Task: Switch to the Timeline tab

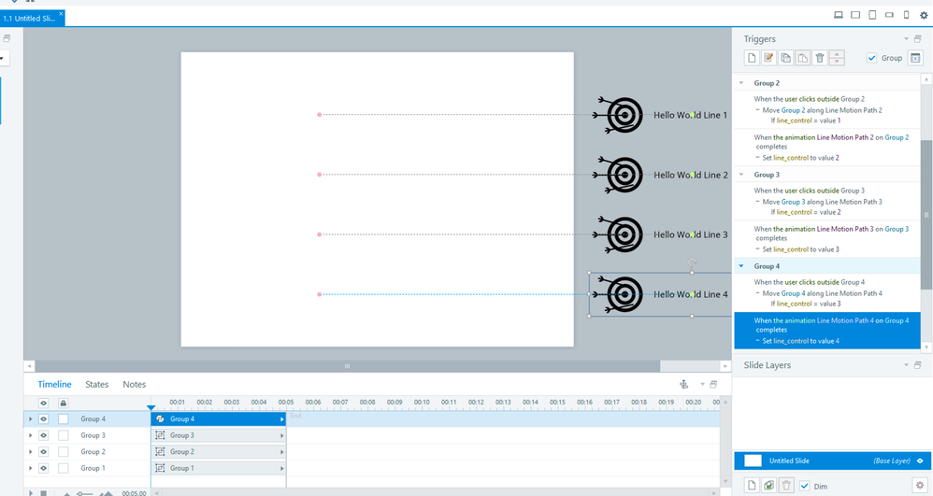Action: pos(54,384)
